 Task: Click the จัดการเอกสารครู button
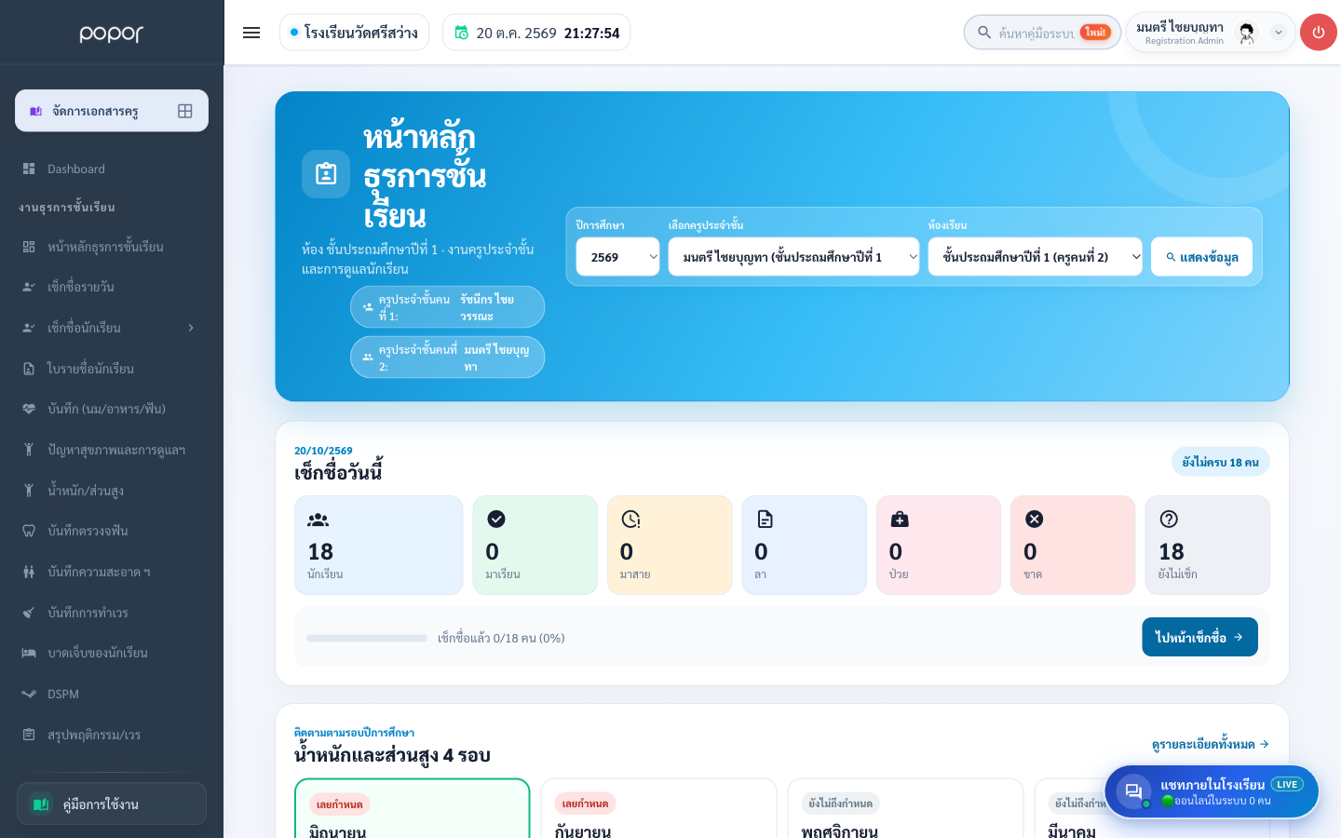pos(112,111)
